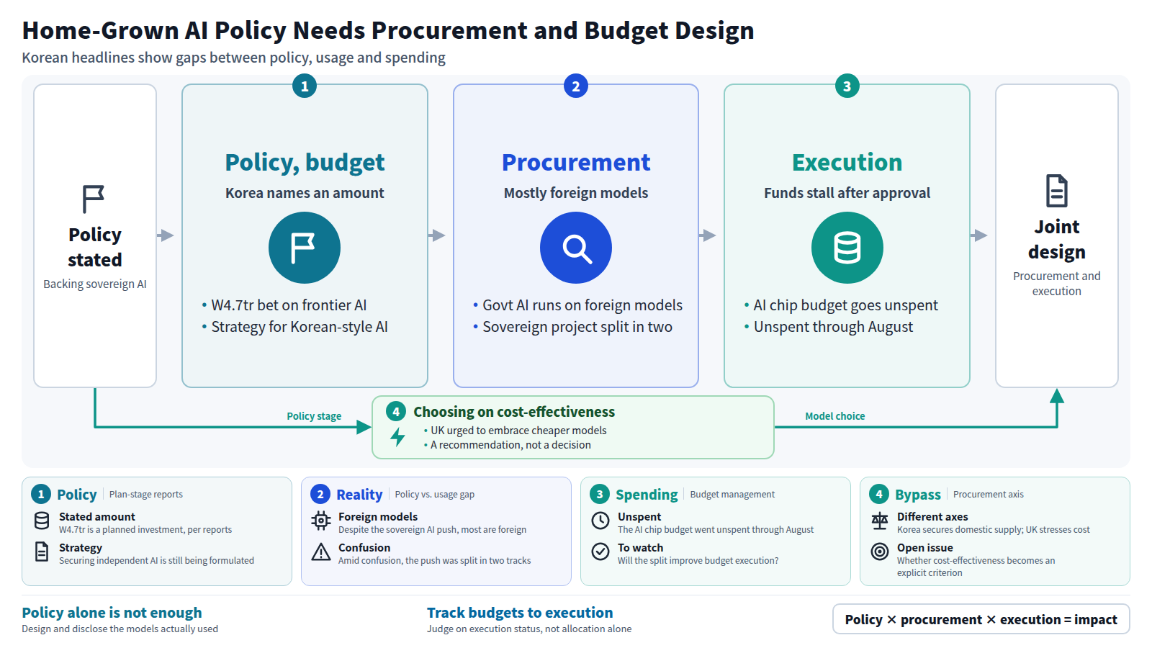Click the Bypass card heading
The width and height of the screenshot is (1152, 648).
click(918, 495)
